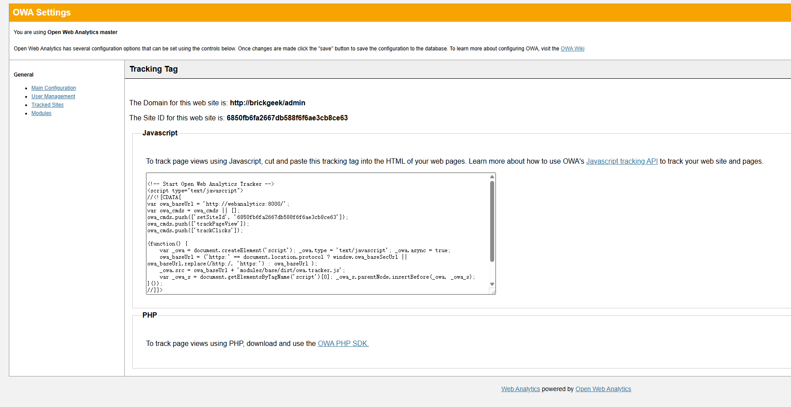Viewport: 791px width, 407px height.
Task: Open the Tracked Sites list
Action: tap(47, 105)
